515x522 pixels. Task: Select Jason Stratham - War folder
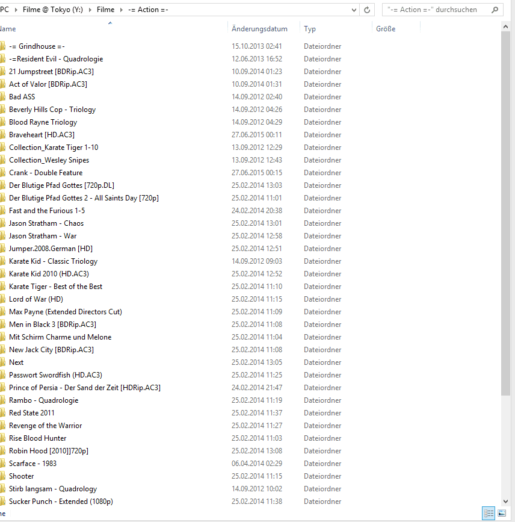(x=43, y=236)
